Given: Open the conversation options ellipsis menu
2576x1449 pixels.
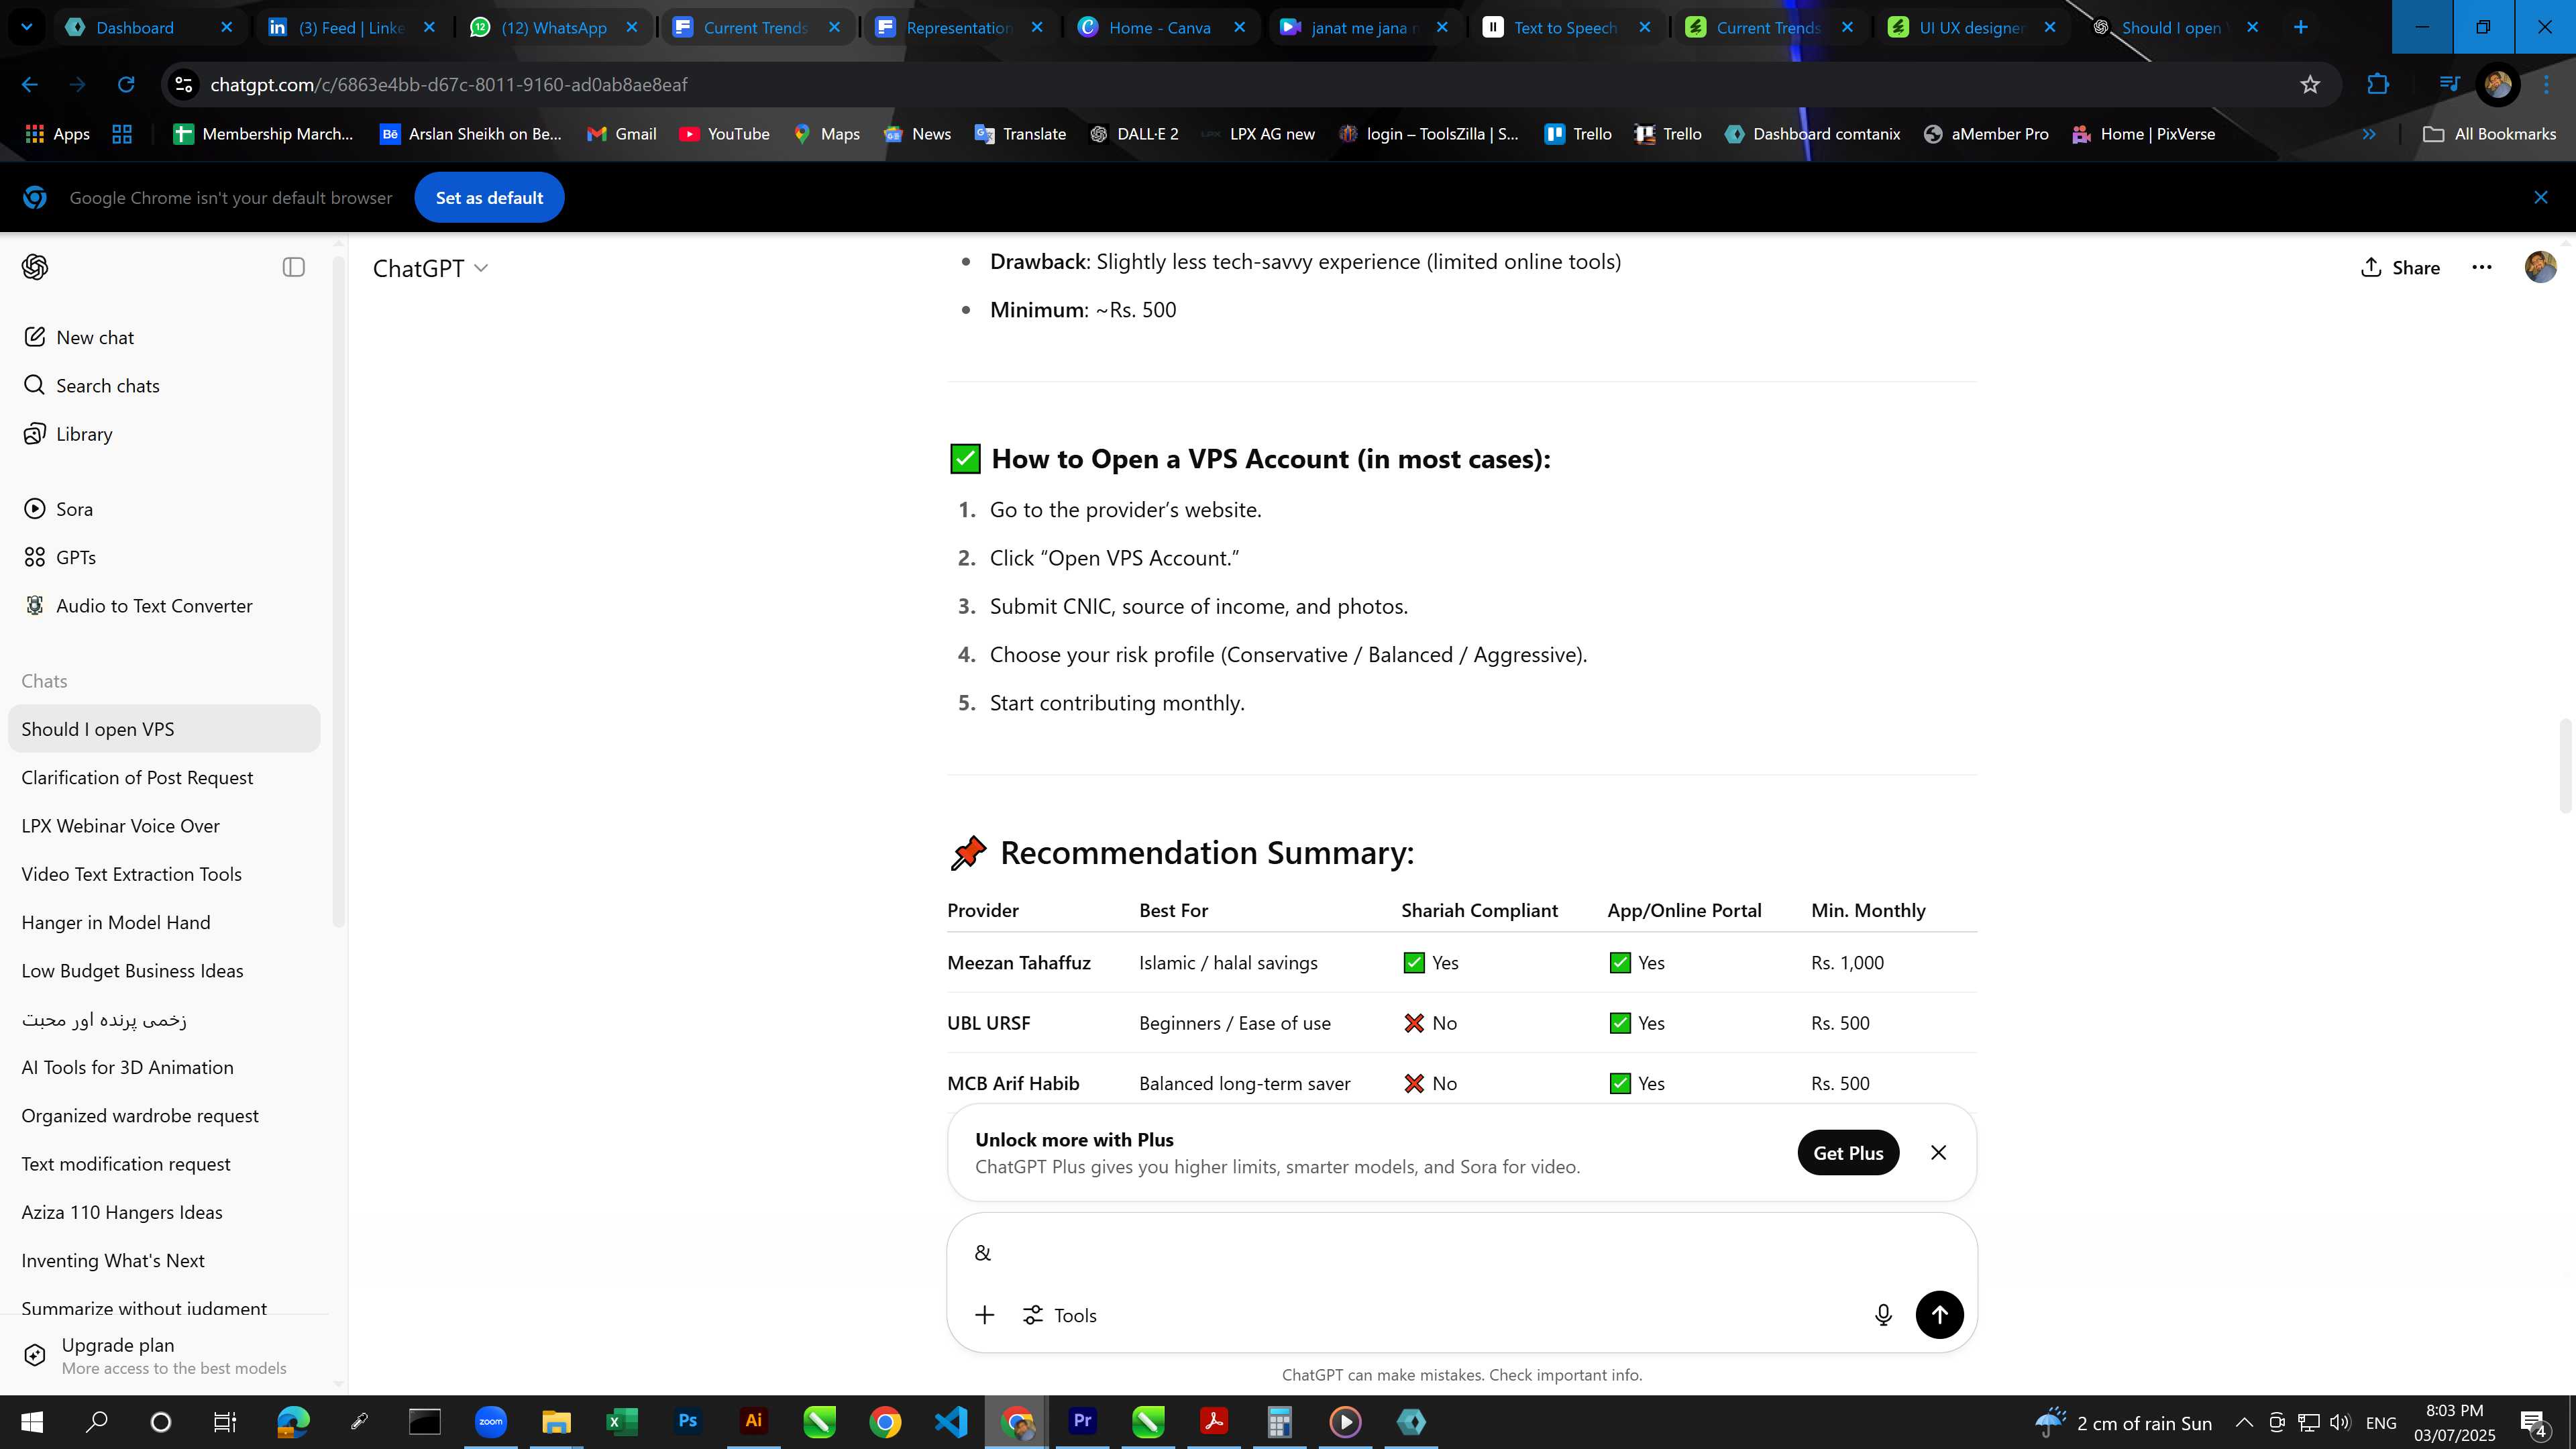Looking at the screenshot, I should pos(2482,267).
